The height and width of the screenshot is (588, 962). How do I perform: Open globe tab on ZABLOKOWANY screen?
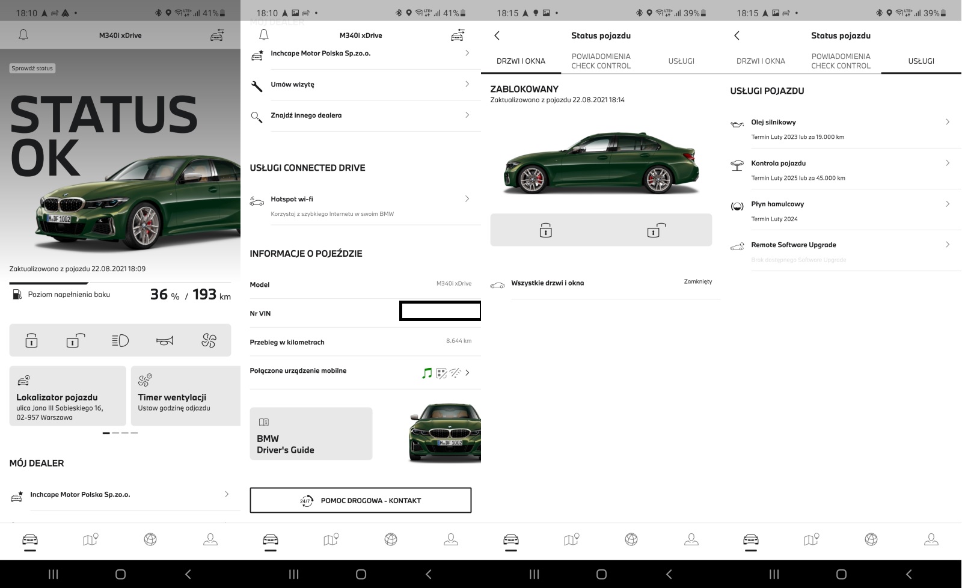point(631,539)
